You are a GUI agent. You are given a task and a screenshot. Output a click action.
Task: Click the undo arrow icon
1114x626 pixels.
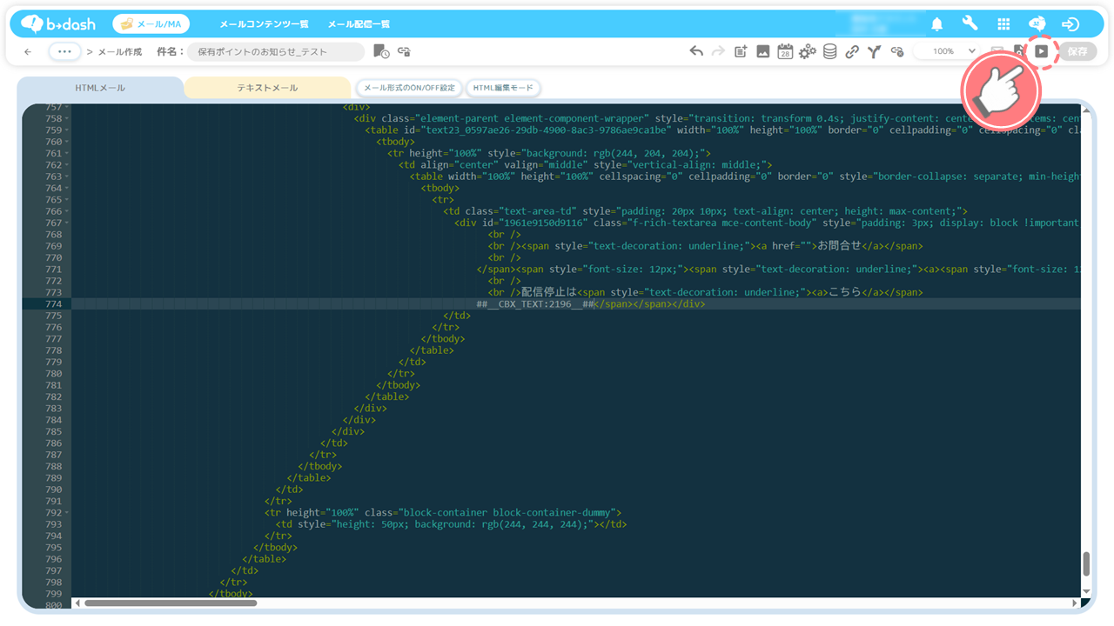tap(696, 51)
